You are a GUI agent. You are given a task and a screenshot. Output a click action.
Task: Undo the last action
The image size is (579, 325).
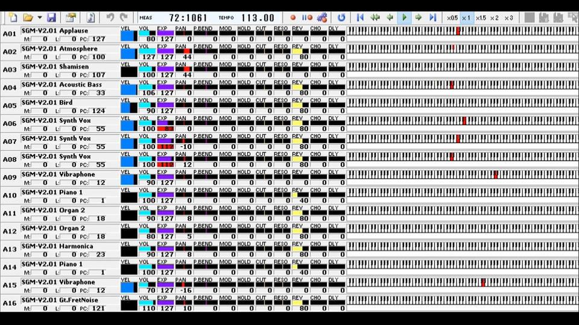tap(110, 17)
